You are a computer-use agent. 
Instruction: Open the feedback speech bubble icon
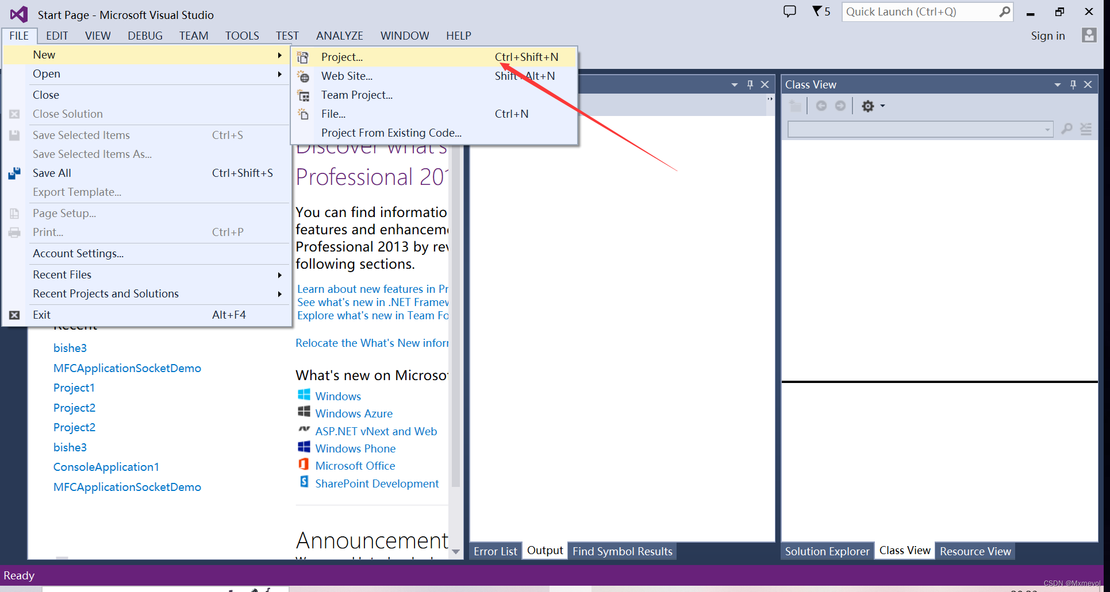click(x=790, y=11)
